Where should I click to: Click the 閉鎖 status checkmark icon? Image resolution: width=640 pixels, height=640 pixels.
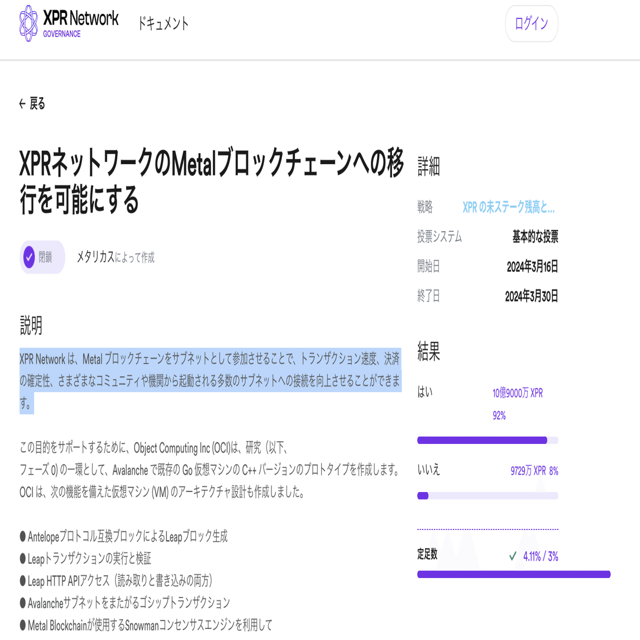coord(29,257)
